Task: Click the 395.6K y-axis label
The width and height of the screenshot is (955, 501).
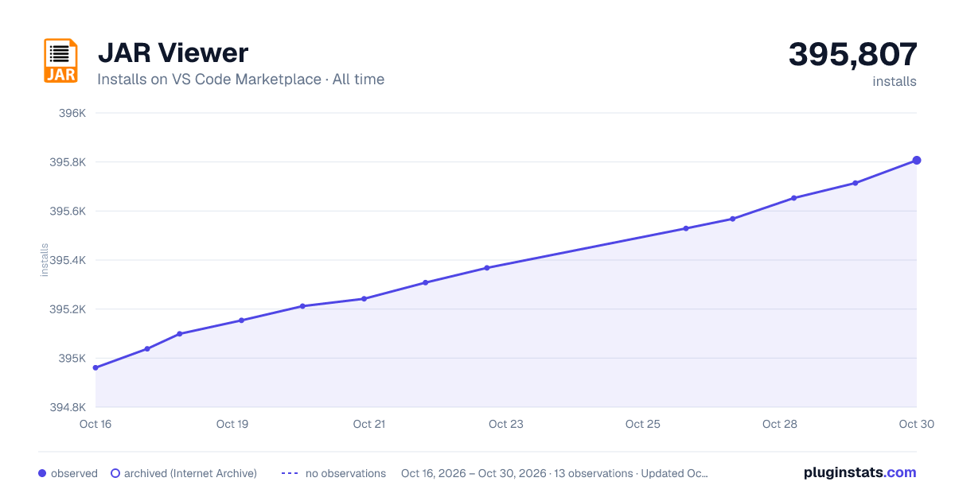Action: [68, 212]
